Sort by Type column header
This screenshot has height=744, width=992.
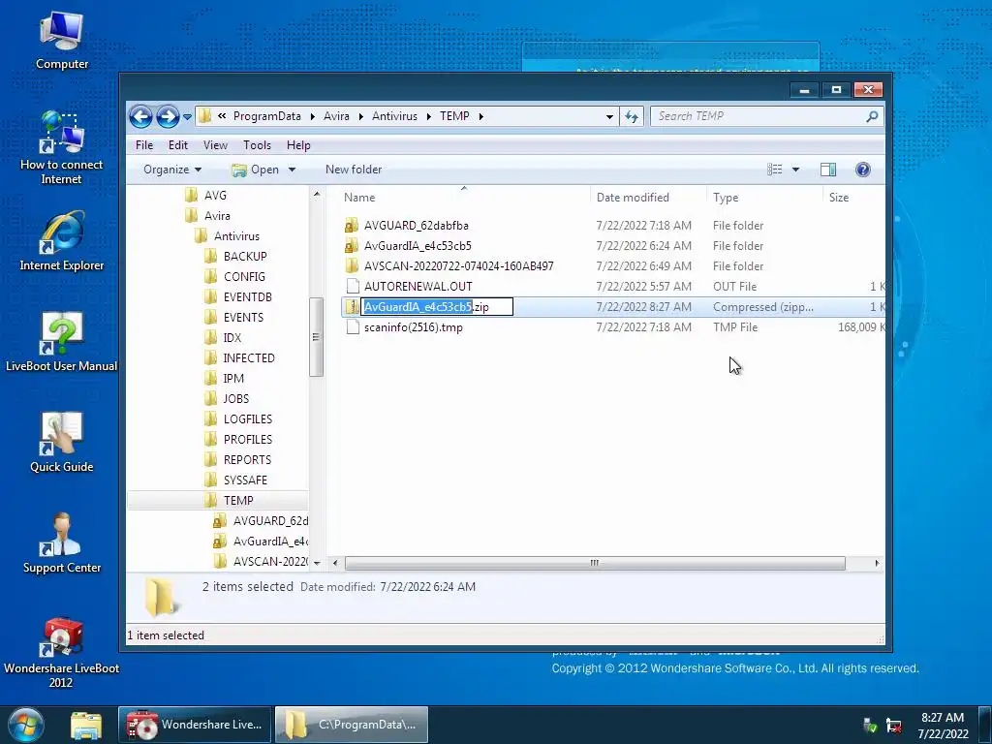click(726, 198)
